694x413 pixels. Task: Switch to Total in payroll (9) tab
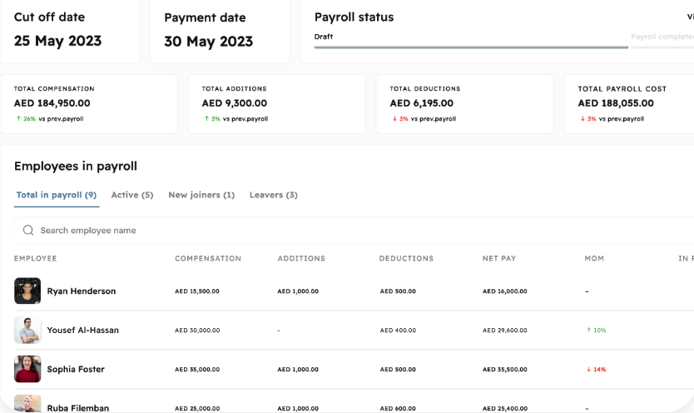click(57, 195)
